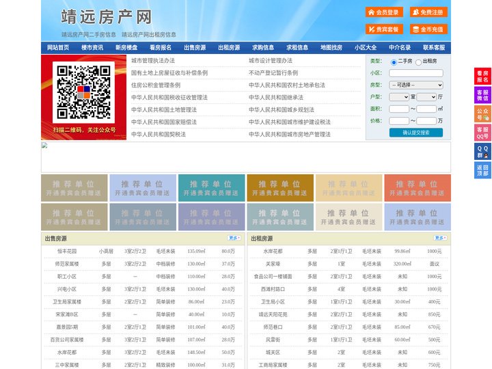This screenshot has height=369, width=492.
Task: Open the 中华人民共和国土地管理法 link
Action: (x=164, y=109)
